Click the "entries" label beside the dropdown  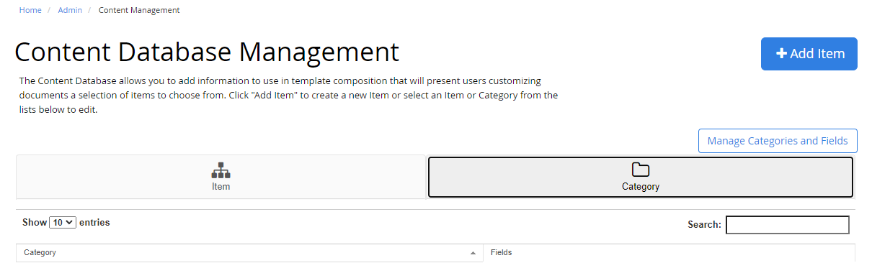[x=94, y=223]
